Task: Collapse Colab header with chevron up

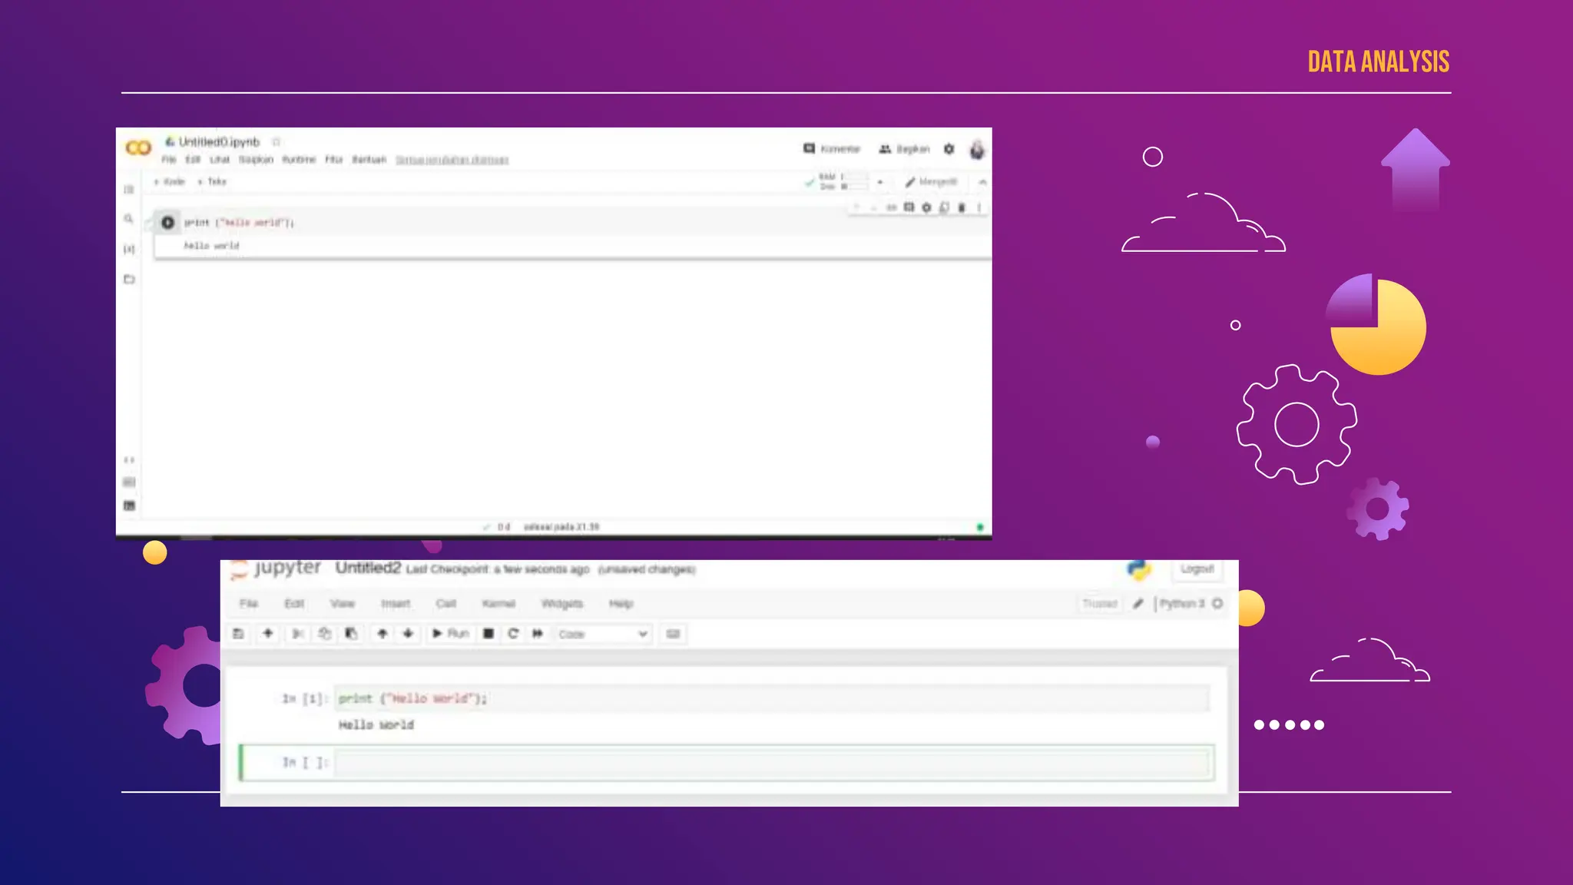Action: click(x=982, y=182)
